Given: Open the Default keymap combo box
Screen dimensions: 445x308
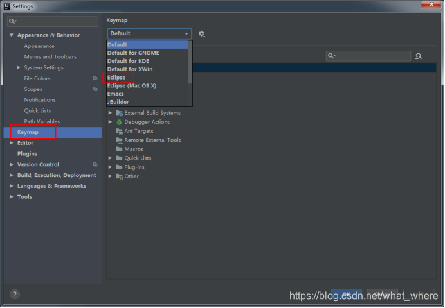Looking at the screenshot, I should tap(149, 33).
